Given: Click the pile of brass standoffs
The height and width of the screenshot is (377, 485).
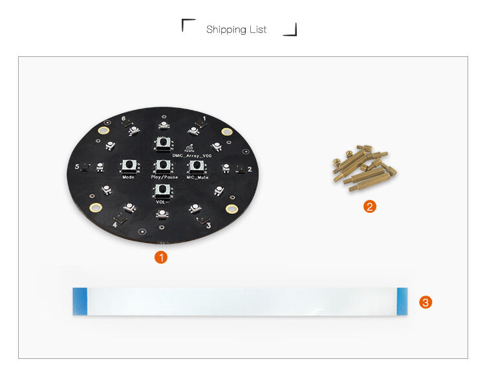Looking at the screenshot, I should click(365, 167).
